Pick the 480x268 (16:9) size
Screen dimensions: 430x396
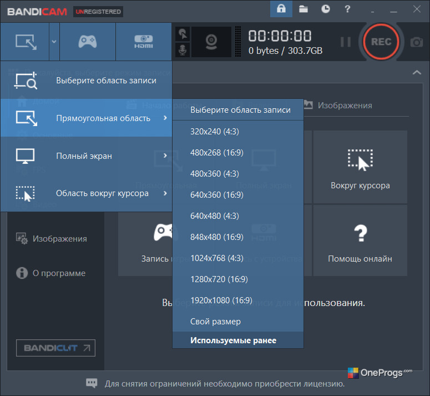[x=238, y=153]
